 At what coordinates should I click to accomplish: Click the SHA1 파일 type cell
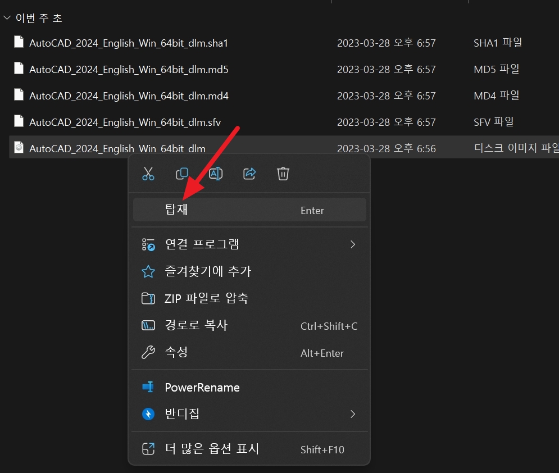tap(498, 43)
